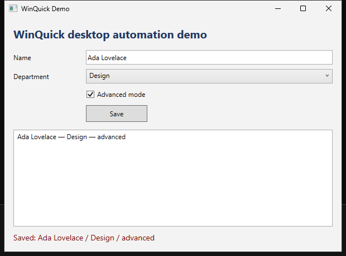This screenshot has width=346, height=256.
Task: Minimize the WinQuick Demo window
Action: pyautogui.click(x=278, y=8)
